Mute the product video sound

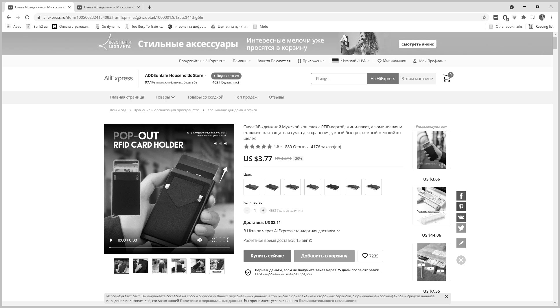200,240
